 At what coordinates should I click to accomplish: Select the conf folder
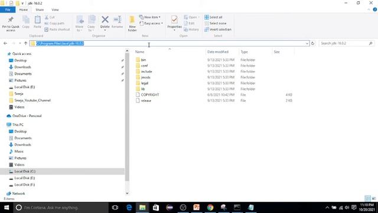144,66
